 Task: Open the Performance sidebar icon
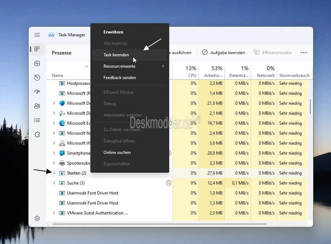click(x=37, y=63)
